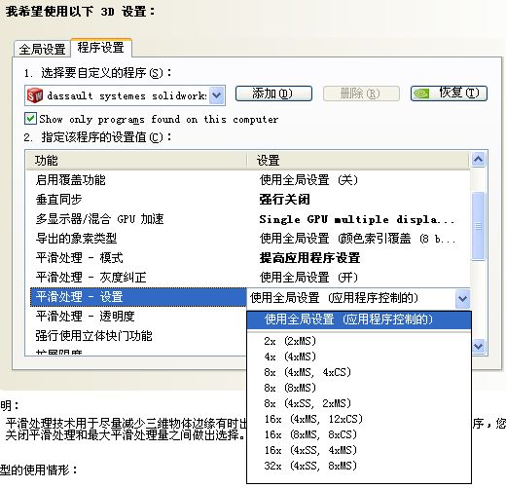Click the disabled 删除(R) button
The width and height of the screenshot is (506, 488).
pyautogui.click(x=361, y=94)
